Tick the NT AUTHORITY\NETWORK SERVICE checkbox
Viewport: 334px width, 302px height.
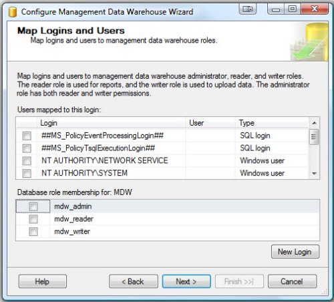27,161
